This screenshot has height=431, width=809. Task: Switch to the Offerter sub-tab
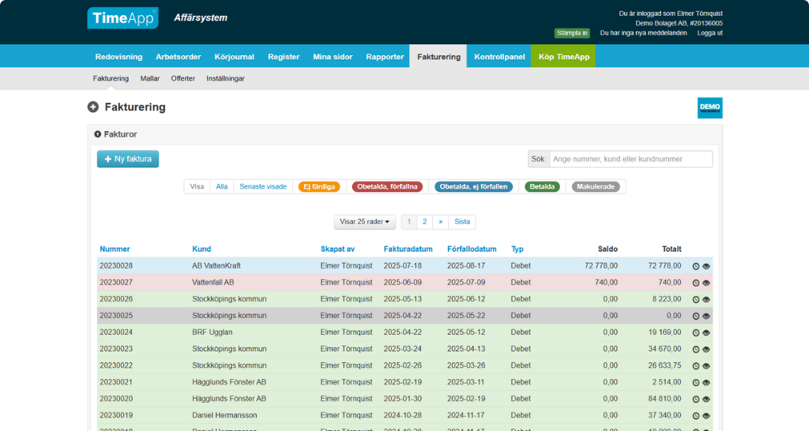(x=183, y=78)
